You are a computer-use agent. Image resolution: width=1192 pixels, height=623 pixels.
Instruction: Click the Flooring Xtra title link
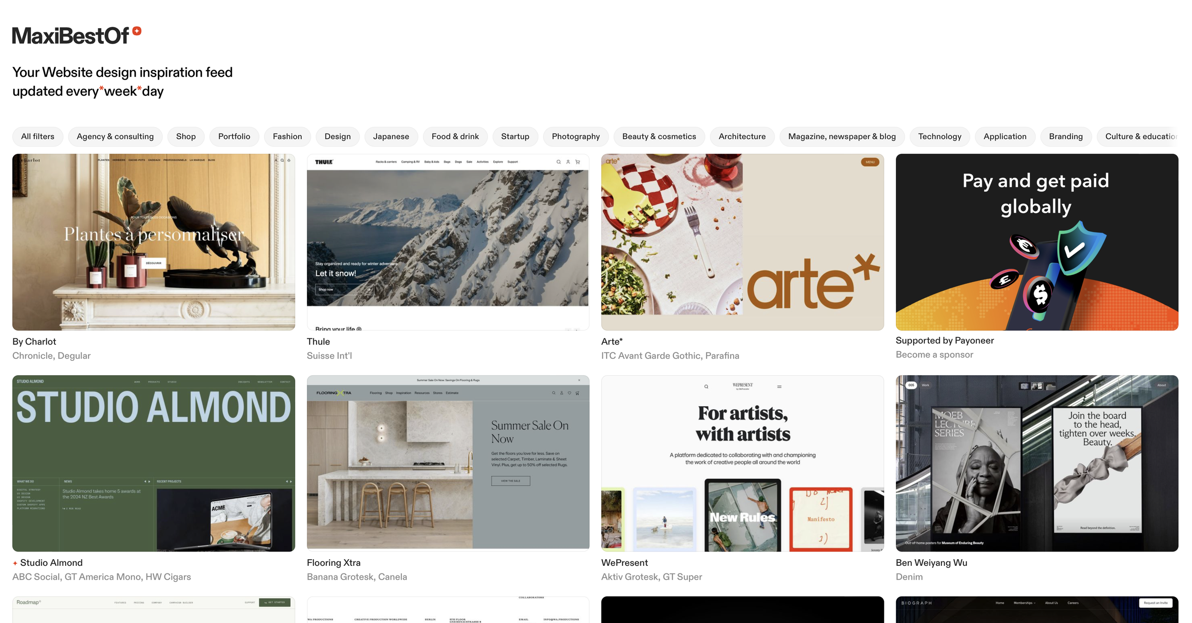tap(333, 562)
